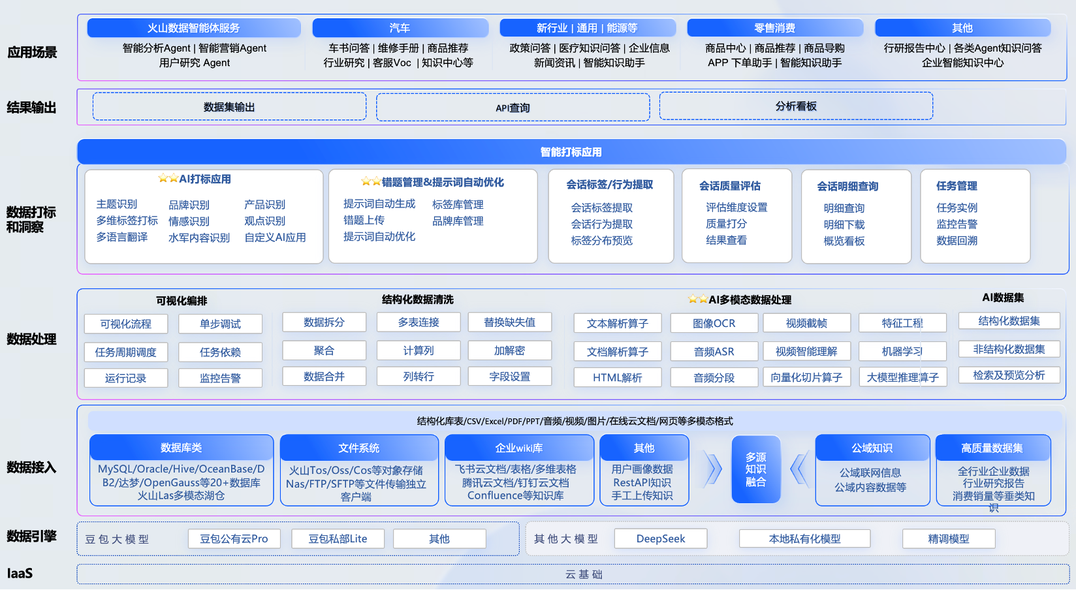This screenshot has height=590, width=1076.
Task: Click the 图像OCR box
Action: (714, 323)
